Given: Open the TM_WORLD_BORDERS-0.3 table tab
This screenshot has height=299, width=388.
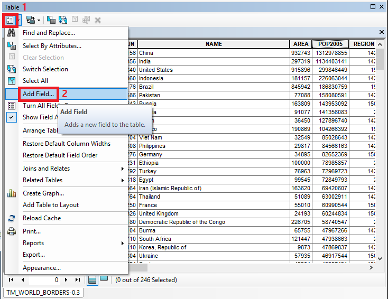Looking at the screenshot, I should tap(43, 292).
